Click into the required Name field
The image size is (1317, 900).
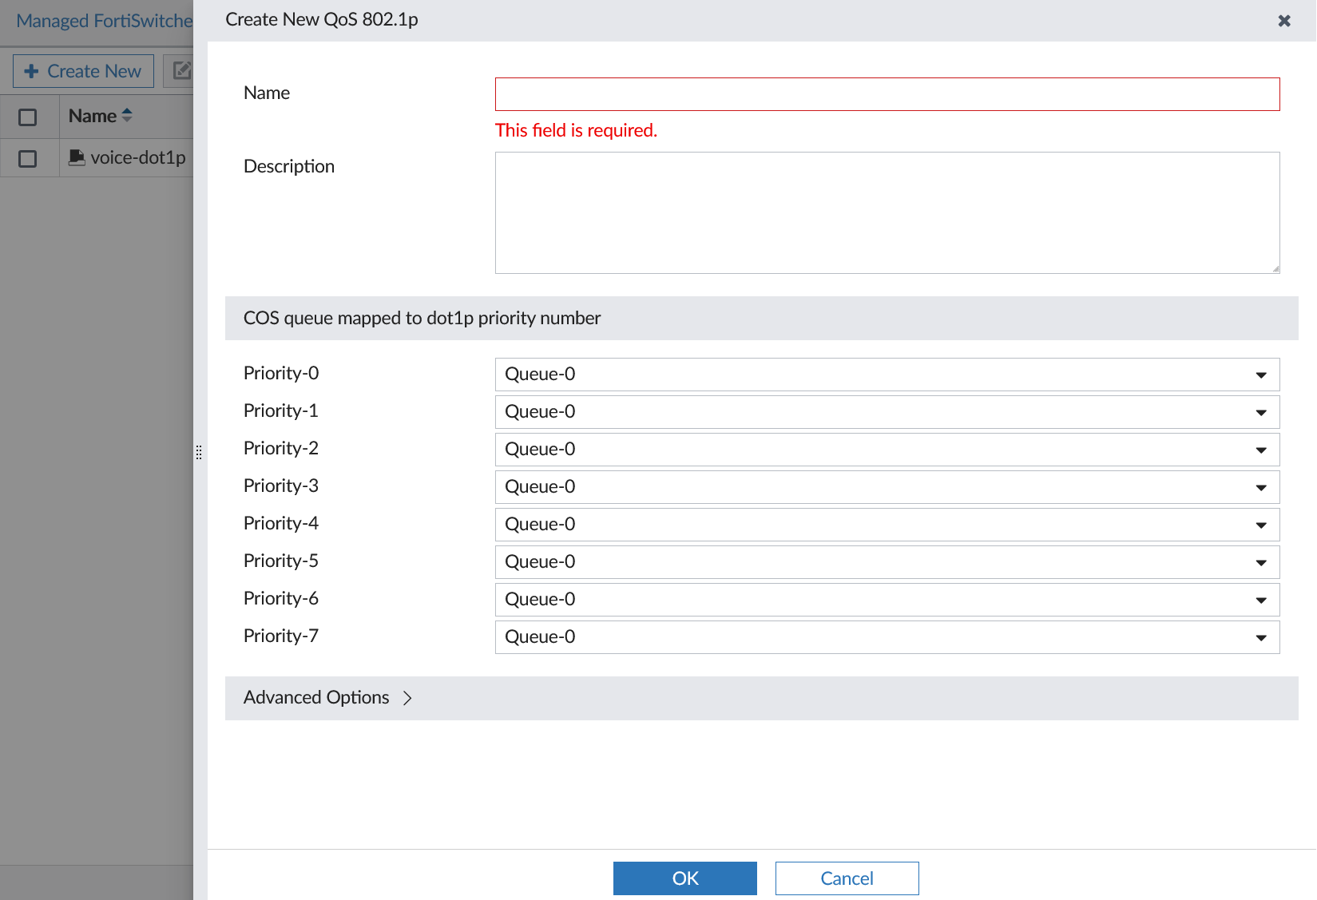(887, 93)
